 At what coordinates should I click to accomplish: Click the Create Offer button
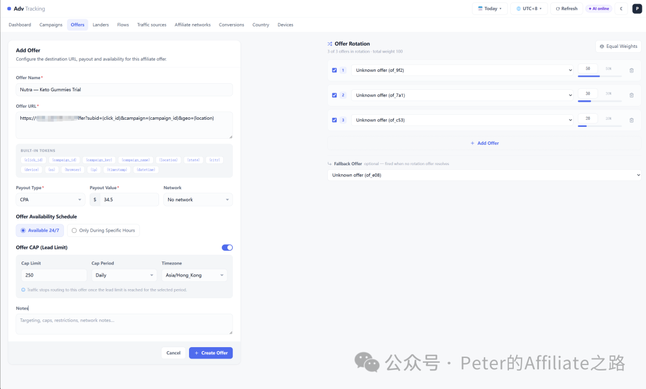(211, 353)
